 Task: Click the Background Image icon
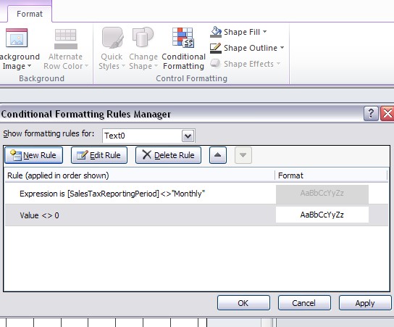click(x=17, y=38)
